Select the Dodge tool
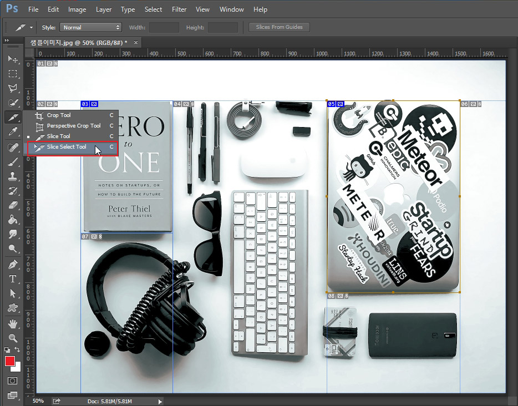Image resolution: width=518 pixels, height=406 pixels. tap(13, 248)
